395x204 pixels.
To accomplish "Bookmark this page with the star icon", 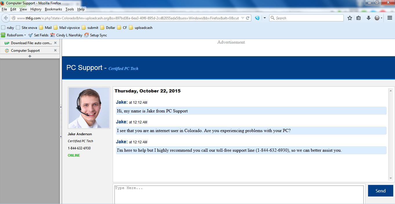I will tap(350, 18).
